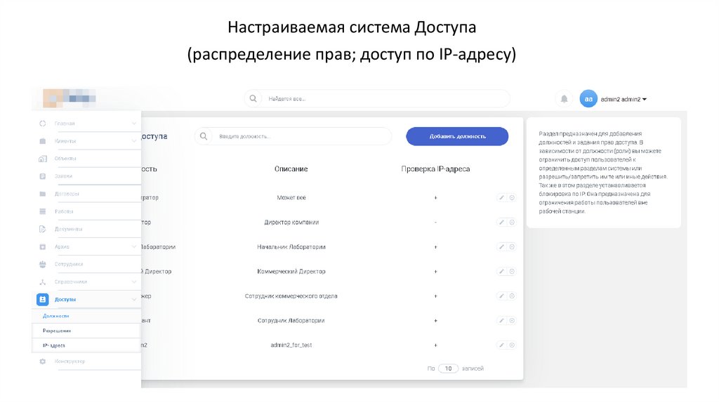Click the 'Добавить должность' button
The height and width of the screenshot is (403, 719).
[457, 136]
